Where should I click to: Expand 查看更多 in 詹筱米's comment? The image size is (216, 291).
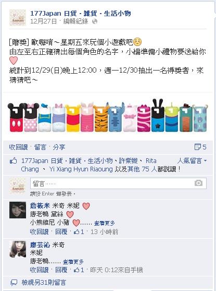click(105, 223)
